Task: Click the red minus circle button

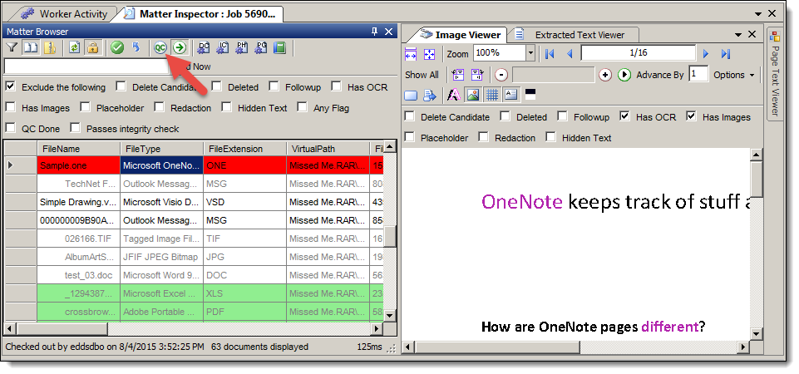Action: (x=501, y=75)
